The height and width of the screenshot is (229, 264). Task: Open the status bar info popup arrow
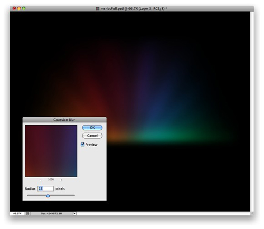click(x=74, y=213)
